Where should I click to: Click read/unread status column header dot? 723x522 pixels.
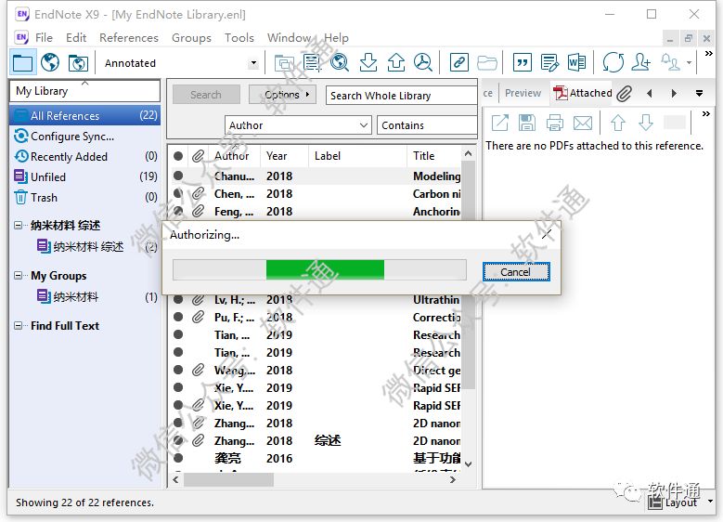[x=178, y=156]
